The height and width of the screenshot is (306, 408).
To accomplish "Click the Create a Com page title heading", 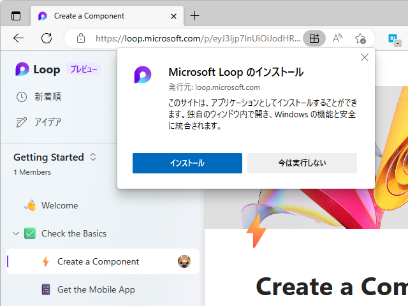I will (x=331, y=287).
